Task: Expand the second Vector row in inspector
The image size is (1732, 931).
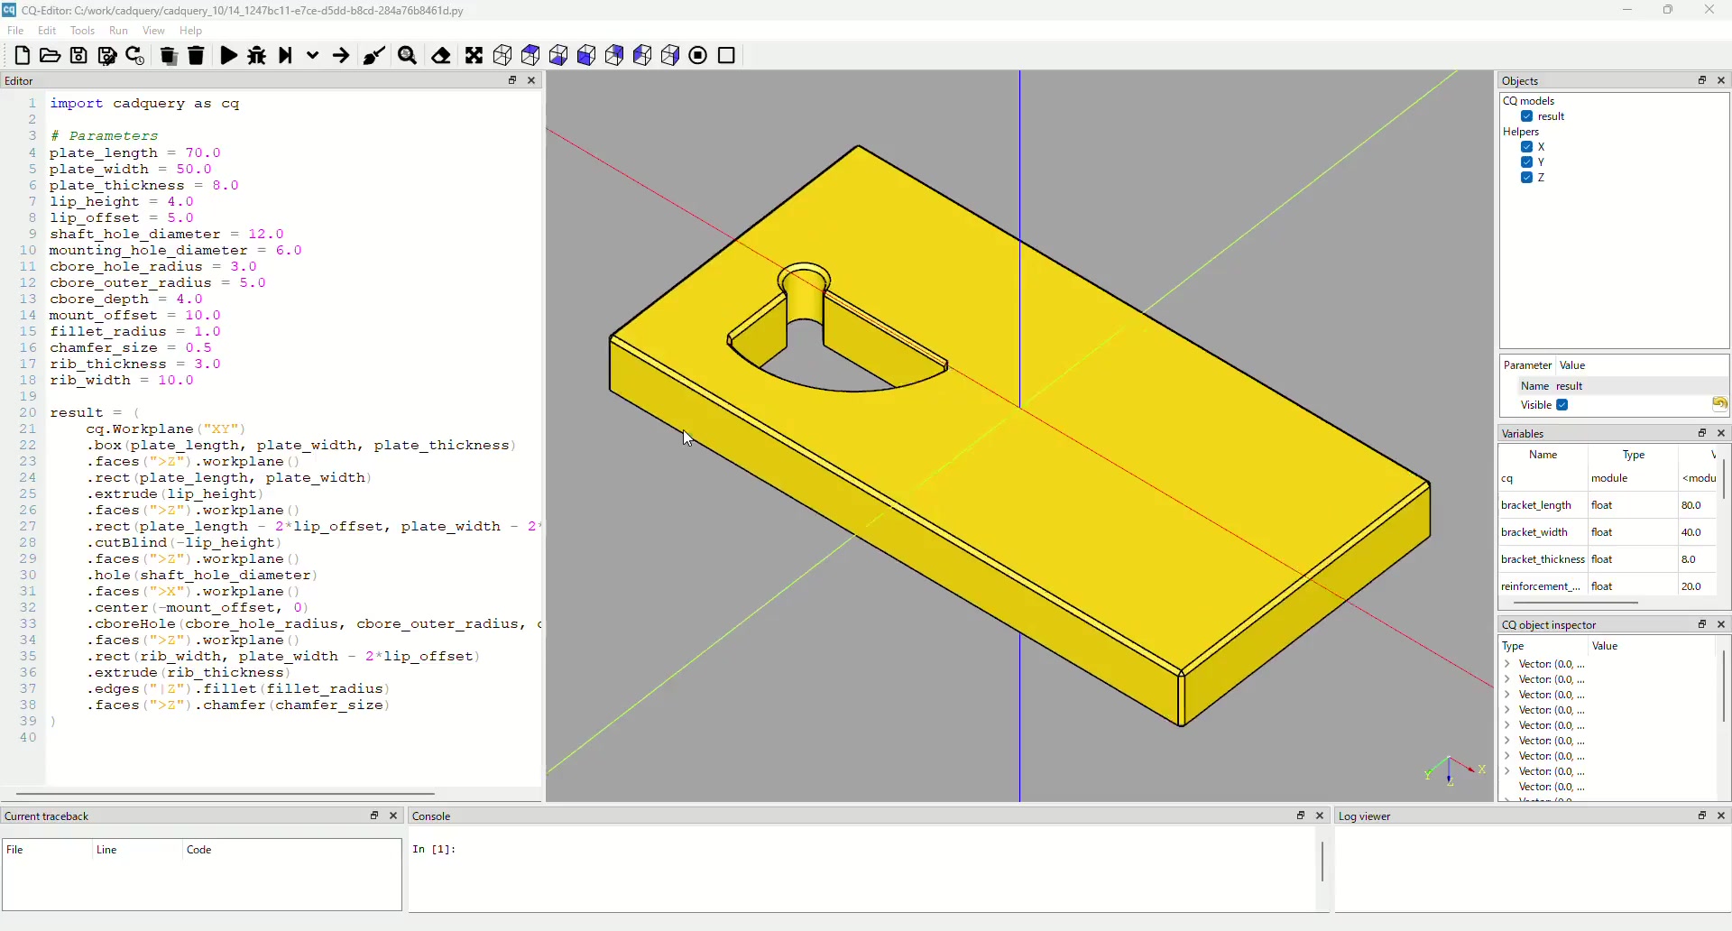Action: (x=1508, y=679)
